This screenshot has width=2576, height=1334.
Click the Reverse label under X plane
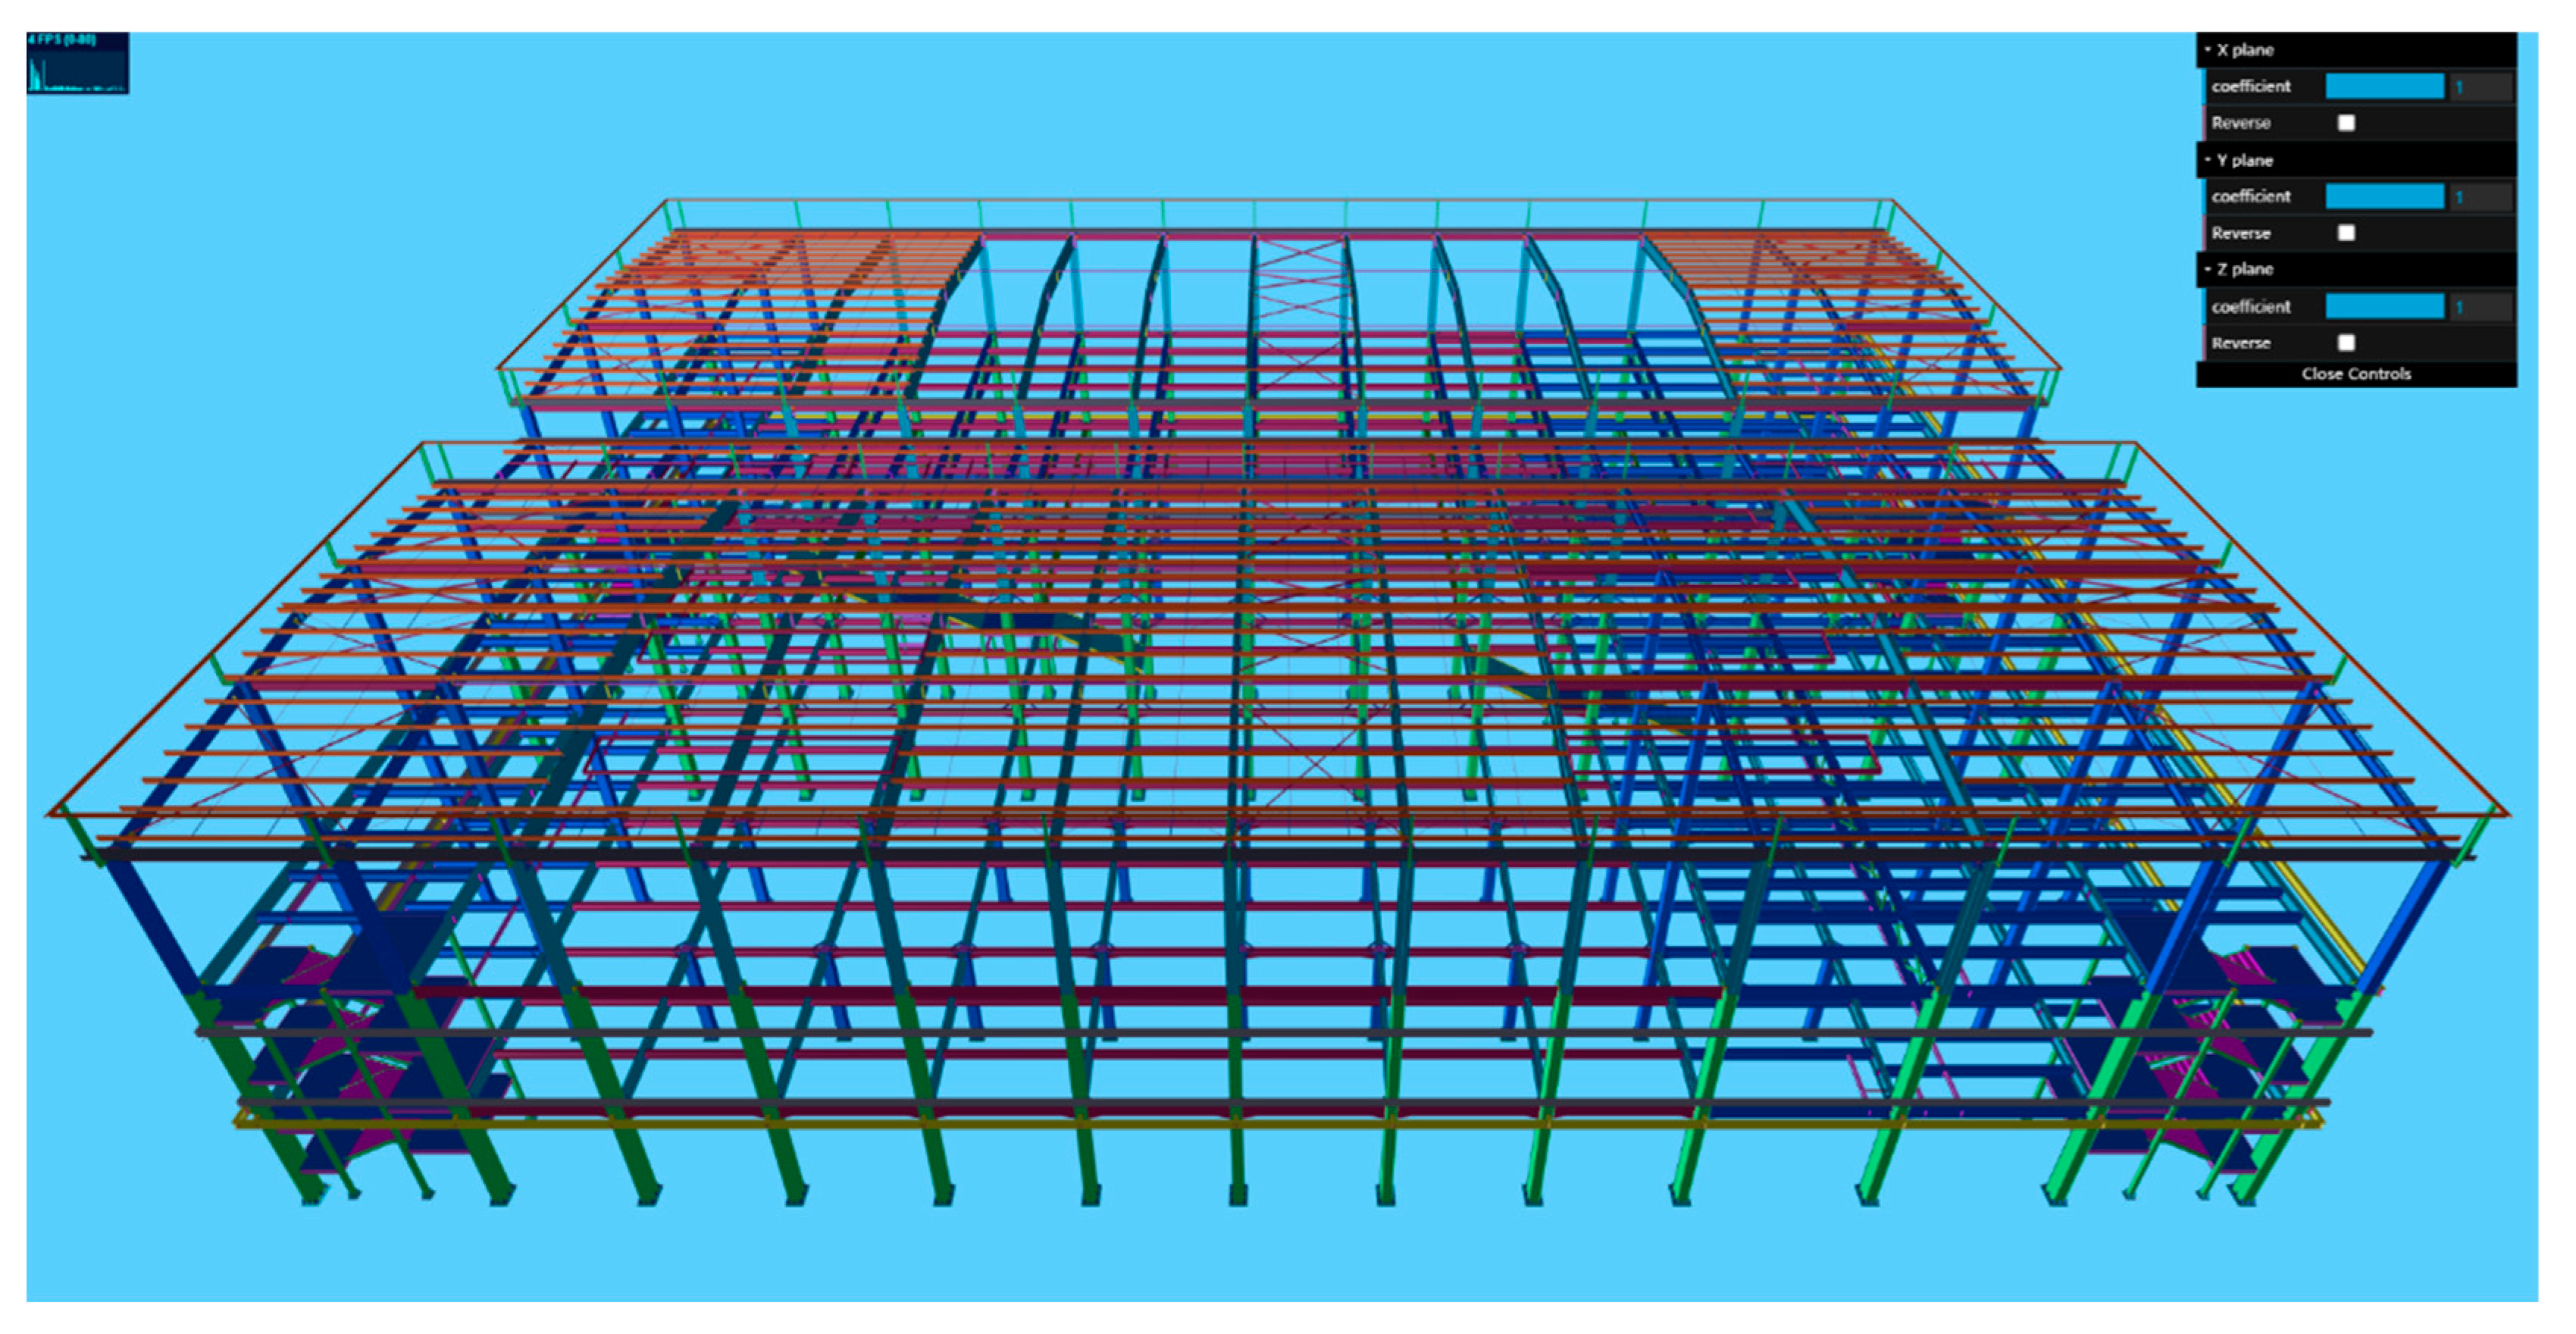click(2240, 123)
